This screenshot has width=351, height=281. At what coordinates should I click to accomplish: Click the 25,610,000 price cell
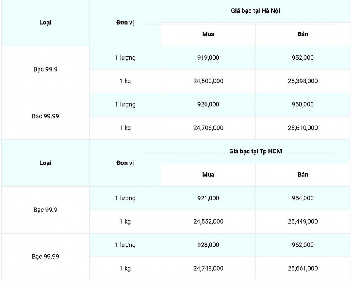(303, 128)
